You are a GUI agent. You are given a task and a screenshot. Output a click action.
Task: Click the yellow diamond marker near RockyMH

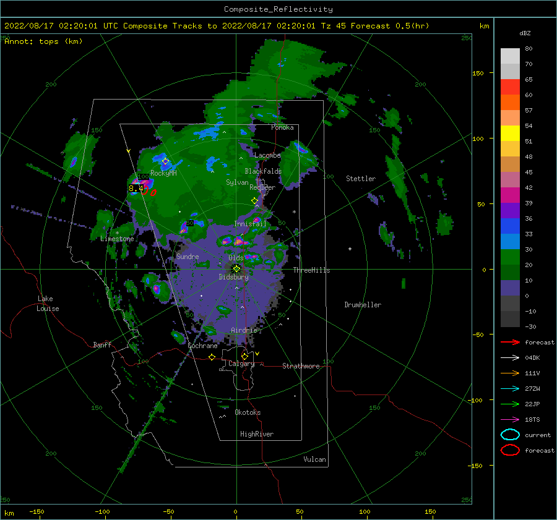[165, 161]
